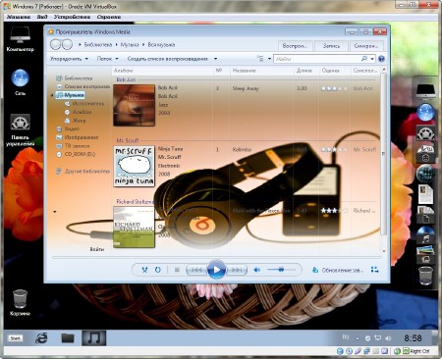Select Видео in the navigation tree
This screenshot has height=359, width=442.
coord(68,129)
